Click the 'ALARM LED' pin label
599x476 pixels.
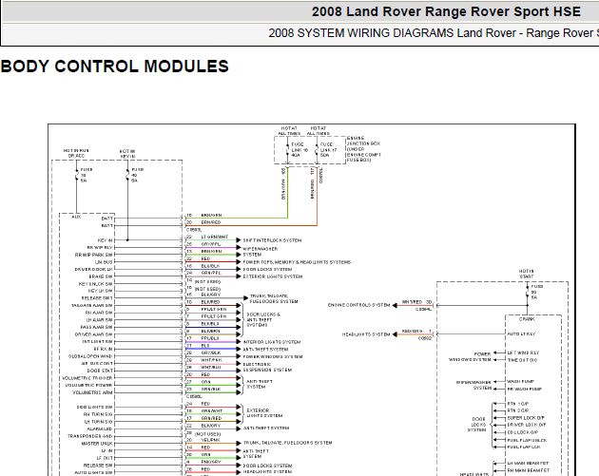100,429
